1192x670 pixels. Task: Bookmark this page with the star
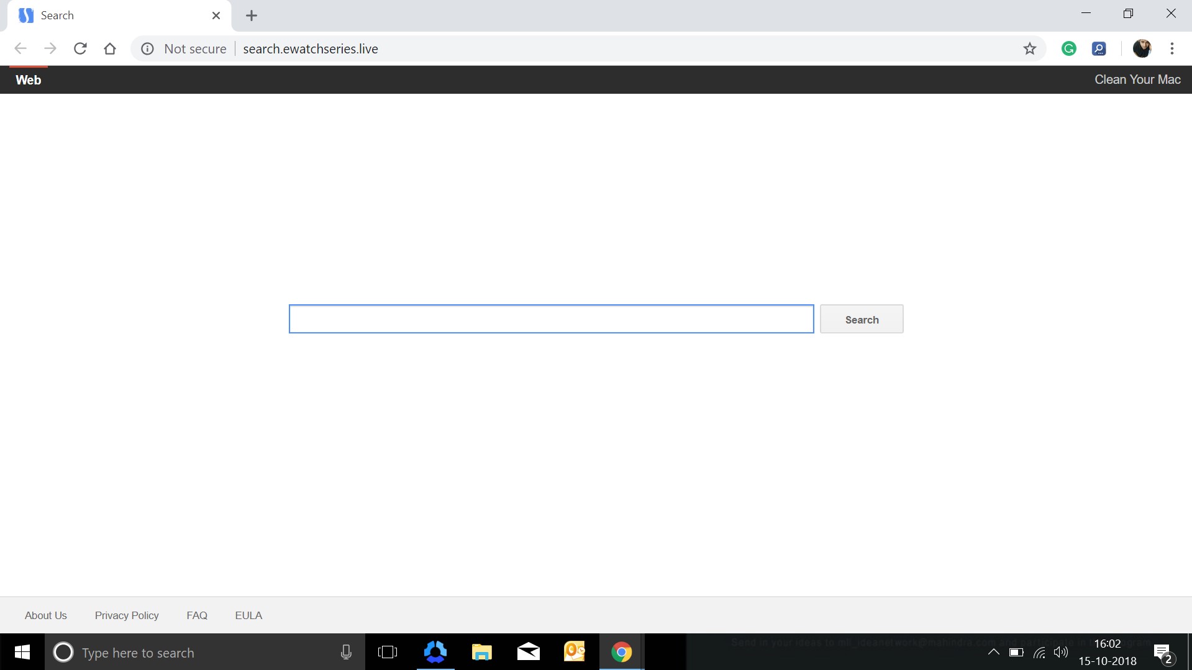[1030, 48]
